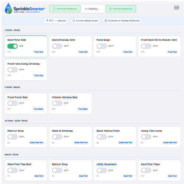Toggle the West of Shop zone
Image resolution: width=184 pixels, height=184 pixels.
(13, 137)
